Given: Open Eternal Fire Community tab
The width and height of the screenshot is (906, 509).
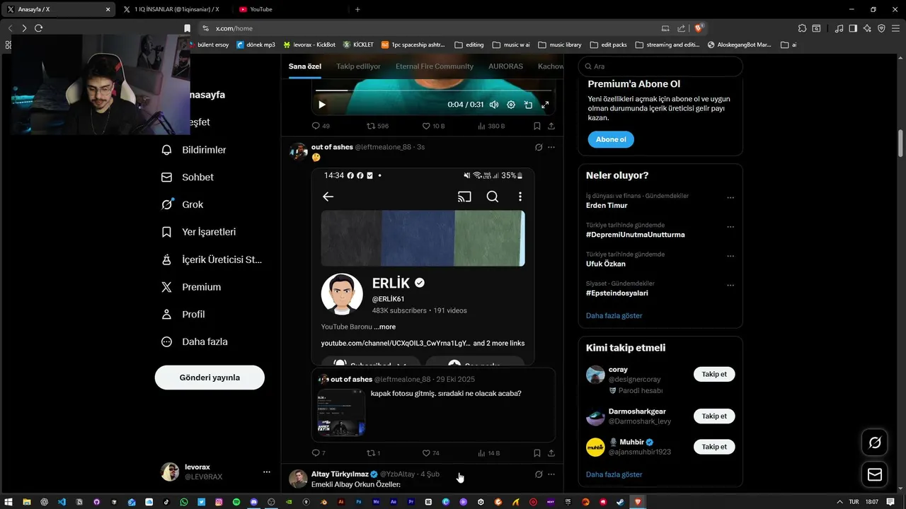Looking at the screenshot, I should pyautogui.click(x=435, y=66).
